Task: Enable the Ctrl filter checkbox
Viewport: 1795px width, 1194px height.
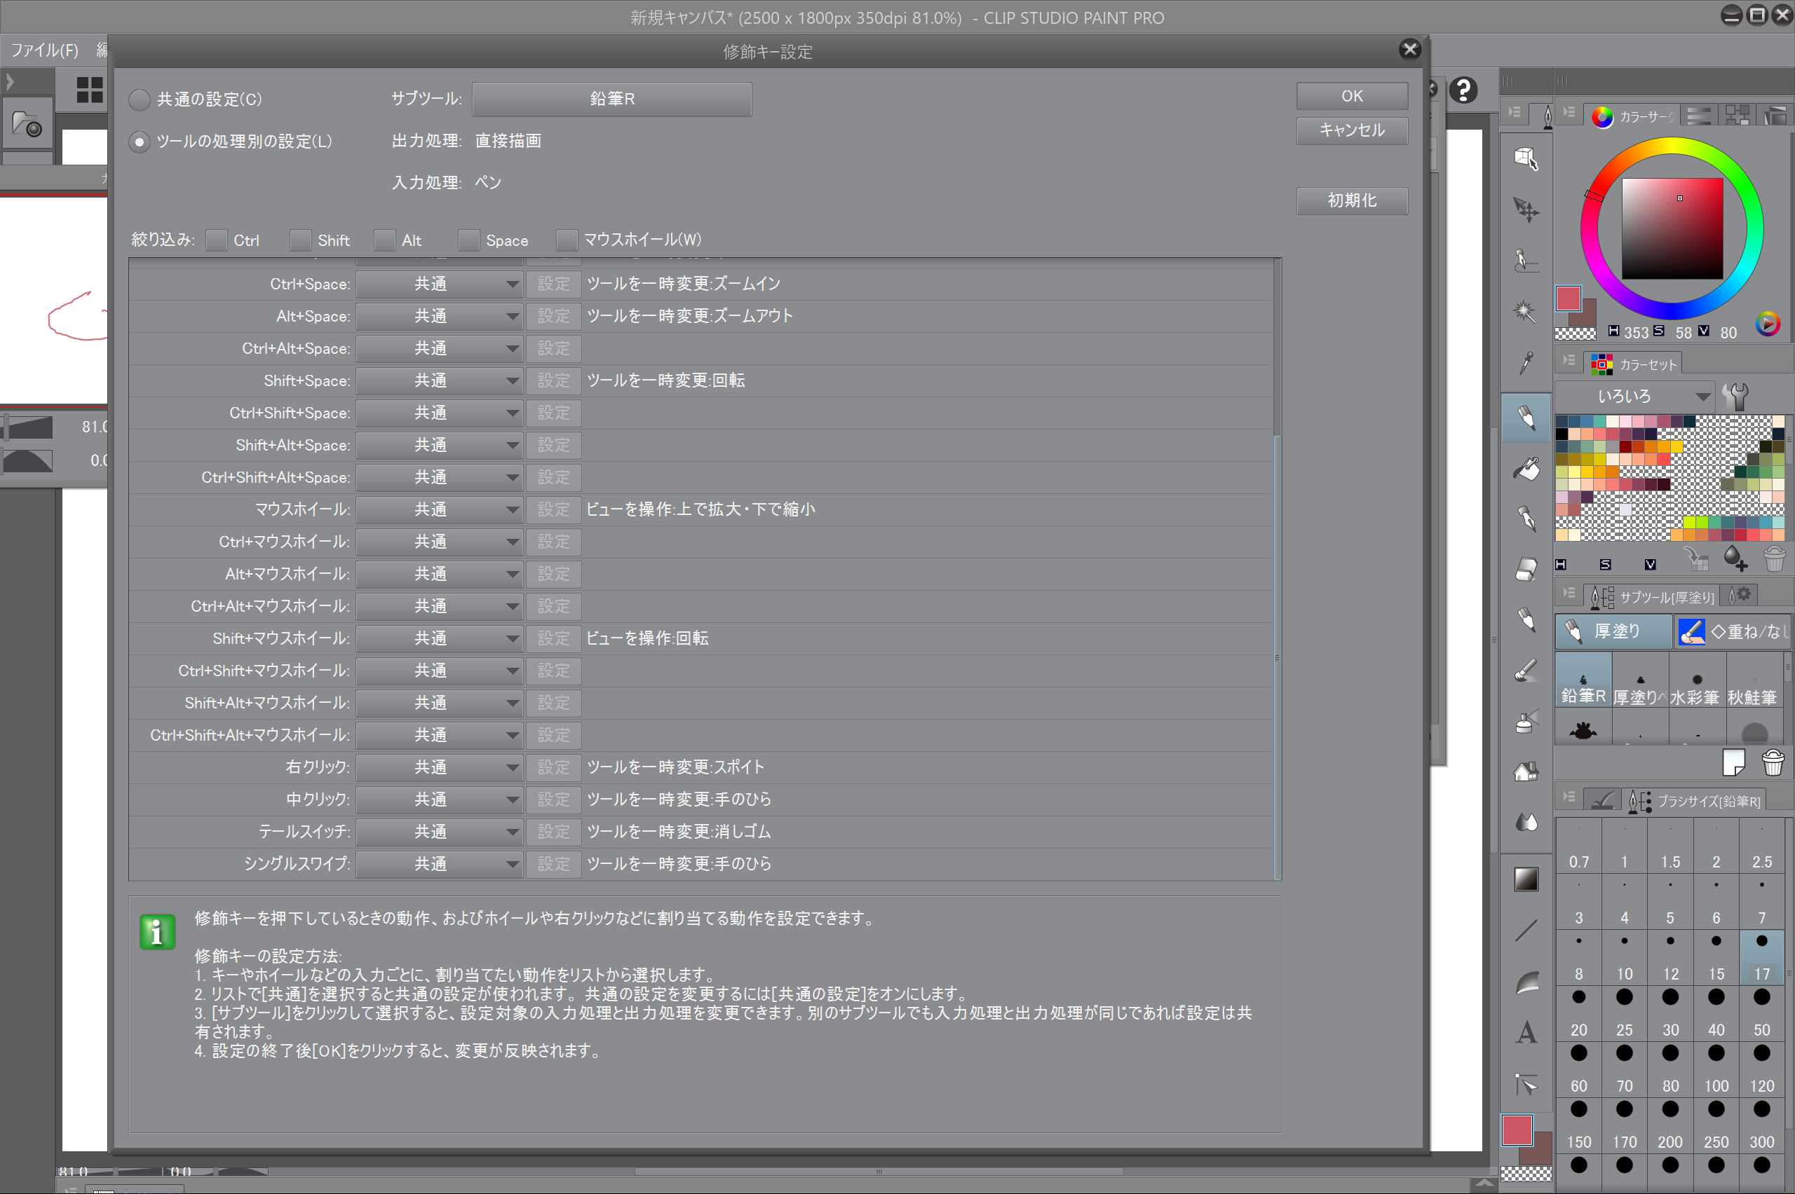Action: point(217,240)
